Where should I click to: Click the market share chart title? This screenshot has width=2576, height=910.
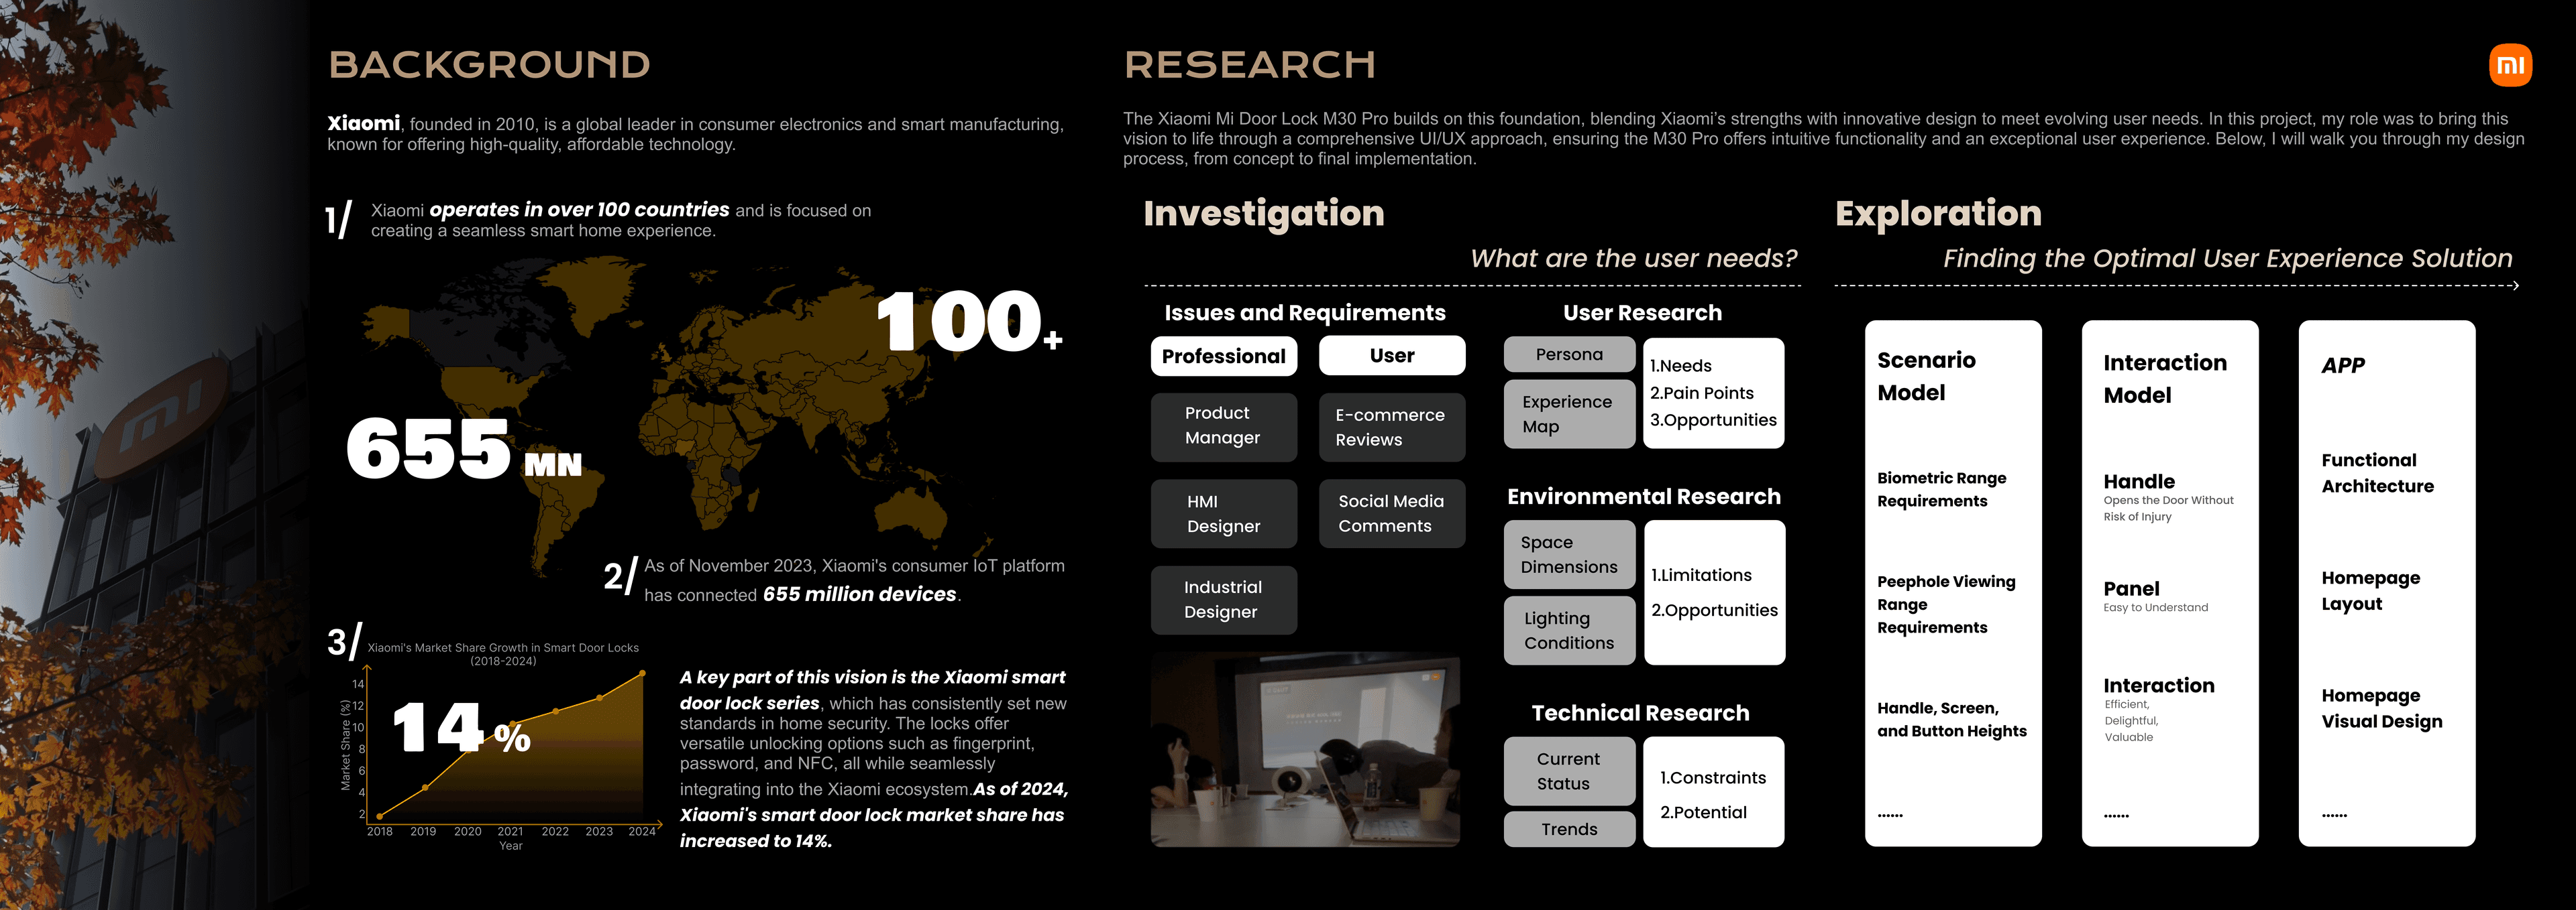coord(502,654)
